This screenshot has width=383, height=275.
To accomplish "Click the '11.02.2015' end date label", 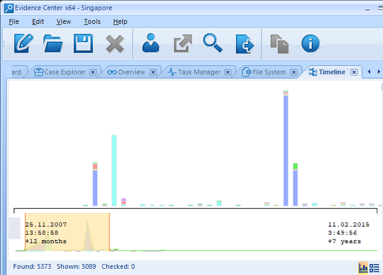I will pos(349,224).
